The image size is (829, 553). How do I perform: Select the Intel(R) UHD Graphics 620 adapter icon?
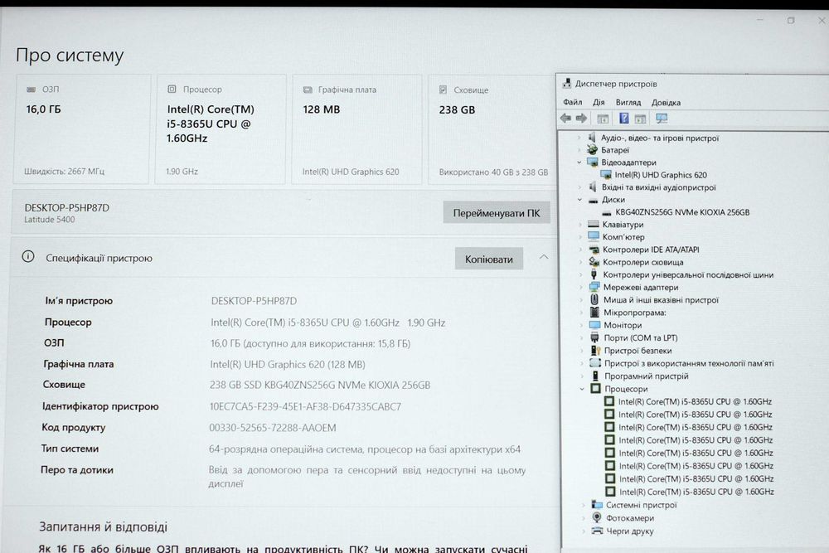(x=606, y=174)
